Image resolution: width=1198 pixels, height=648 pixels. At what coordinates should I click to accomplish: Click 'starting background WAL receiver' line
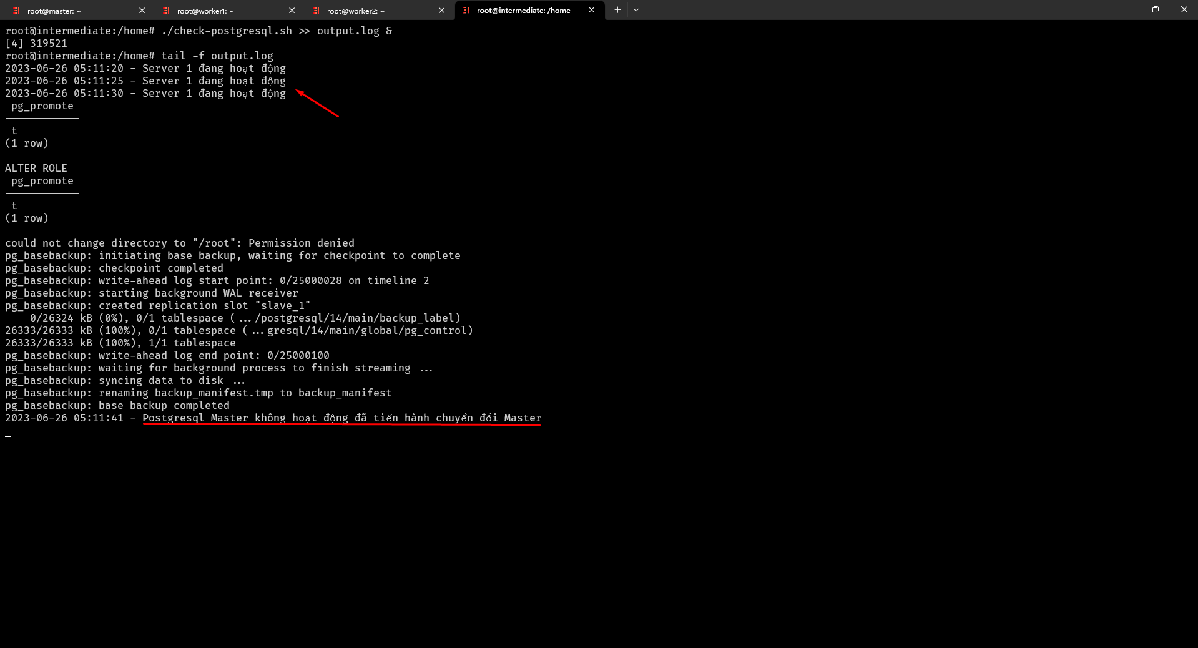(x=152, y=293)
